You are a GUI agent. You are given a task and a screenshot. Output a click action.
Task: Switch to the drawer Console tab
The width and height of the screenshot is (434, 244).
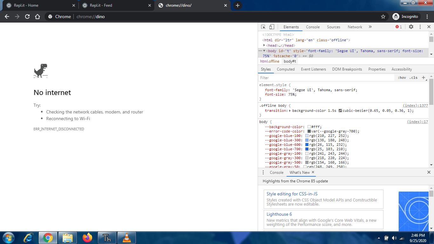click(276, 173)
